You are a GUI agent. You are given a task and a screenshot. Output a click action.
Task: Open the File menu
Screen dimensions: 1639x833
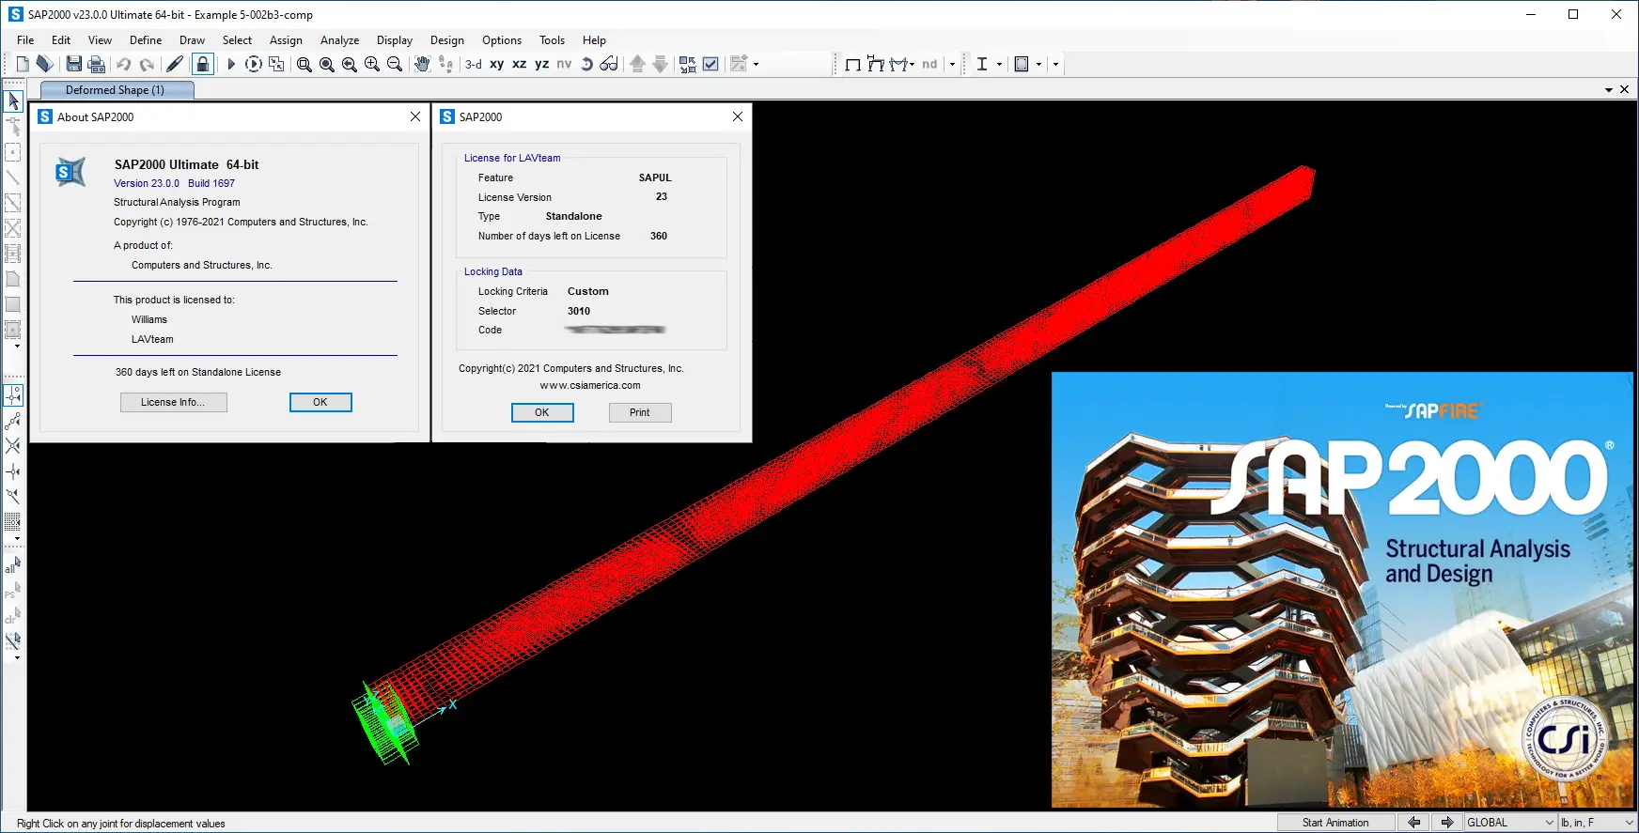(x=25, y=40)
